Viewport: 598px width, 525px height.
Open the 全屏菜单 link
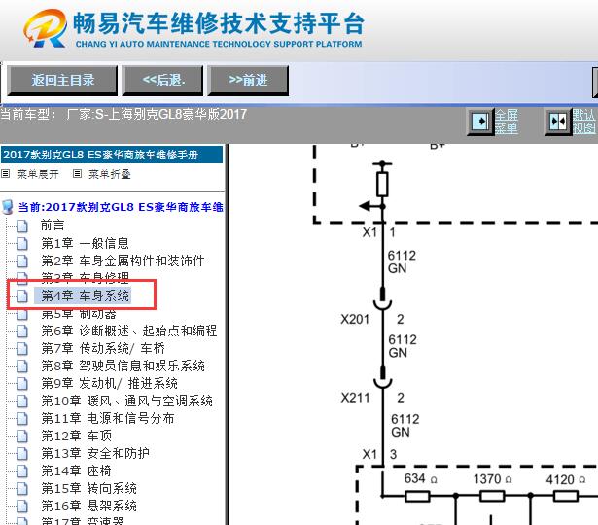coord(506,122)
